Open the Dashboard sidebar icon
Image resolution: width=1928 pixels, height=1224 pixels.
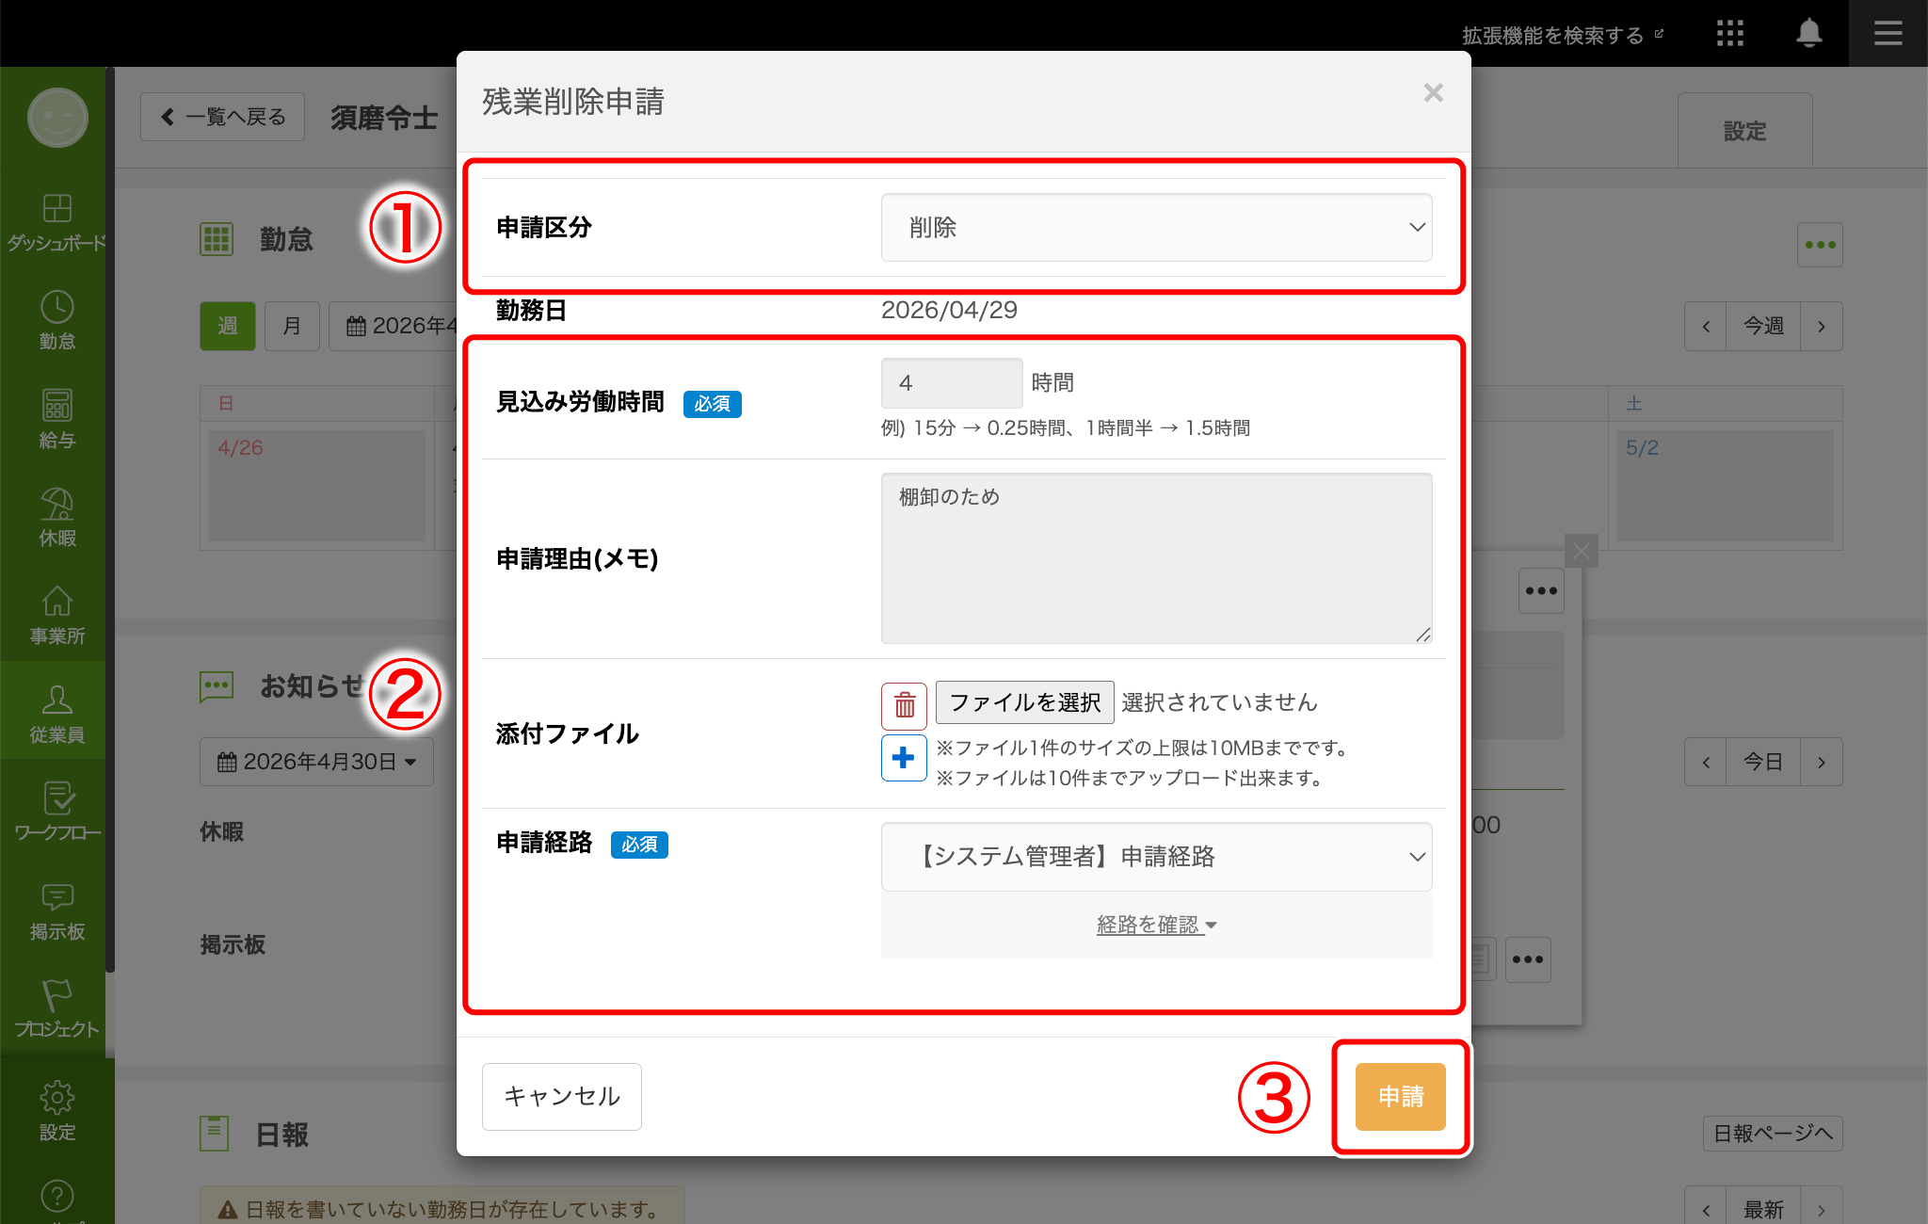click(56, 222)
